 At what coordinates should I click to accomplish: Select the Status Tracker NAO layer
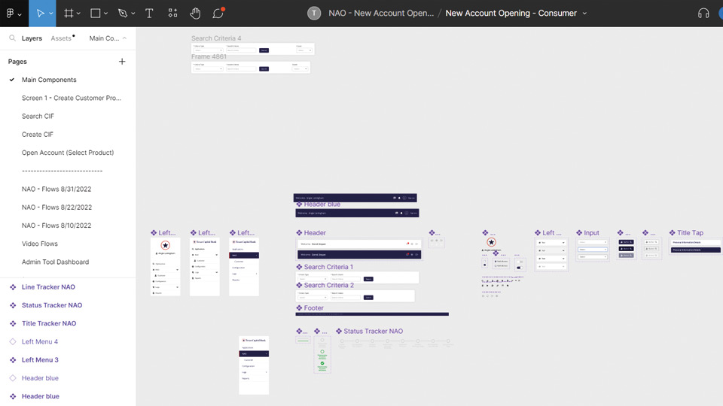(52, 305)
